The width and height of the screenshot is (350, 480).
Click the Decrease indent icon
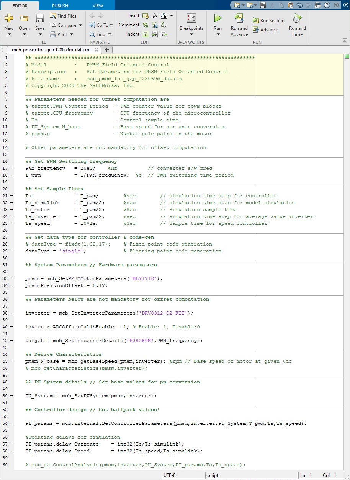[x=164, y=34]
